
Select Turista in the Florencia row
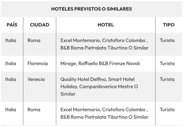(167, 64)
